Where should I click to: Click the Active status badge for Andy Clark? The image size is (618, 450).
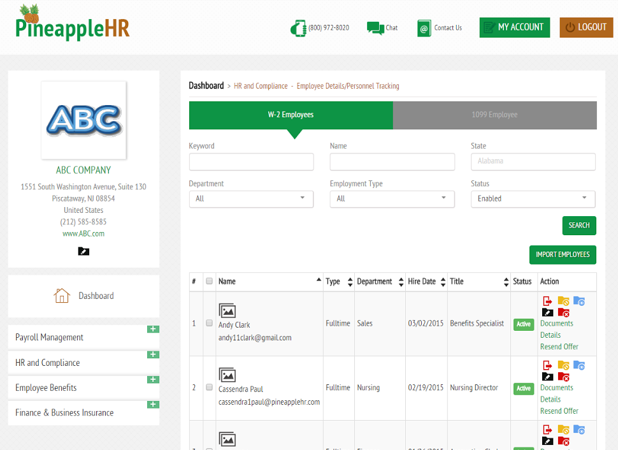(x=524, y=324)
